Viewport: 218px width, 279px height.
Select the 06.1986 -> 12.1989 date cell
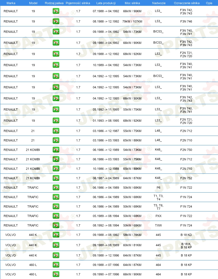tap(106, 150)
